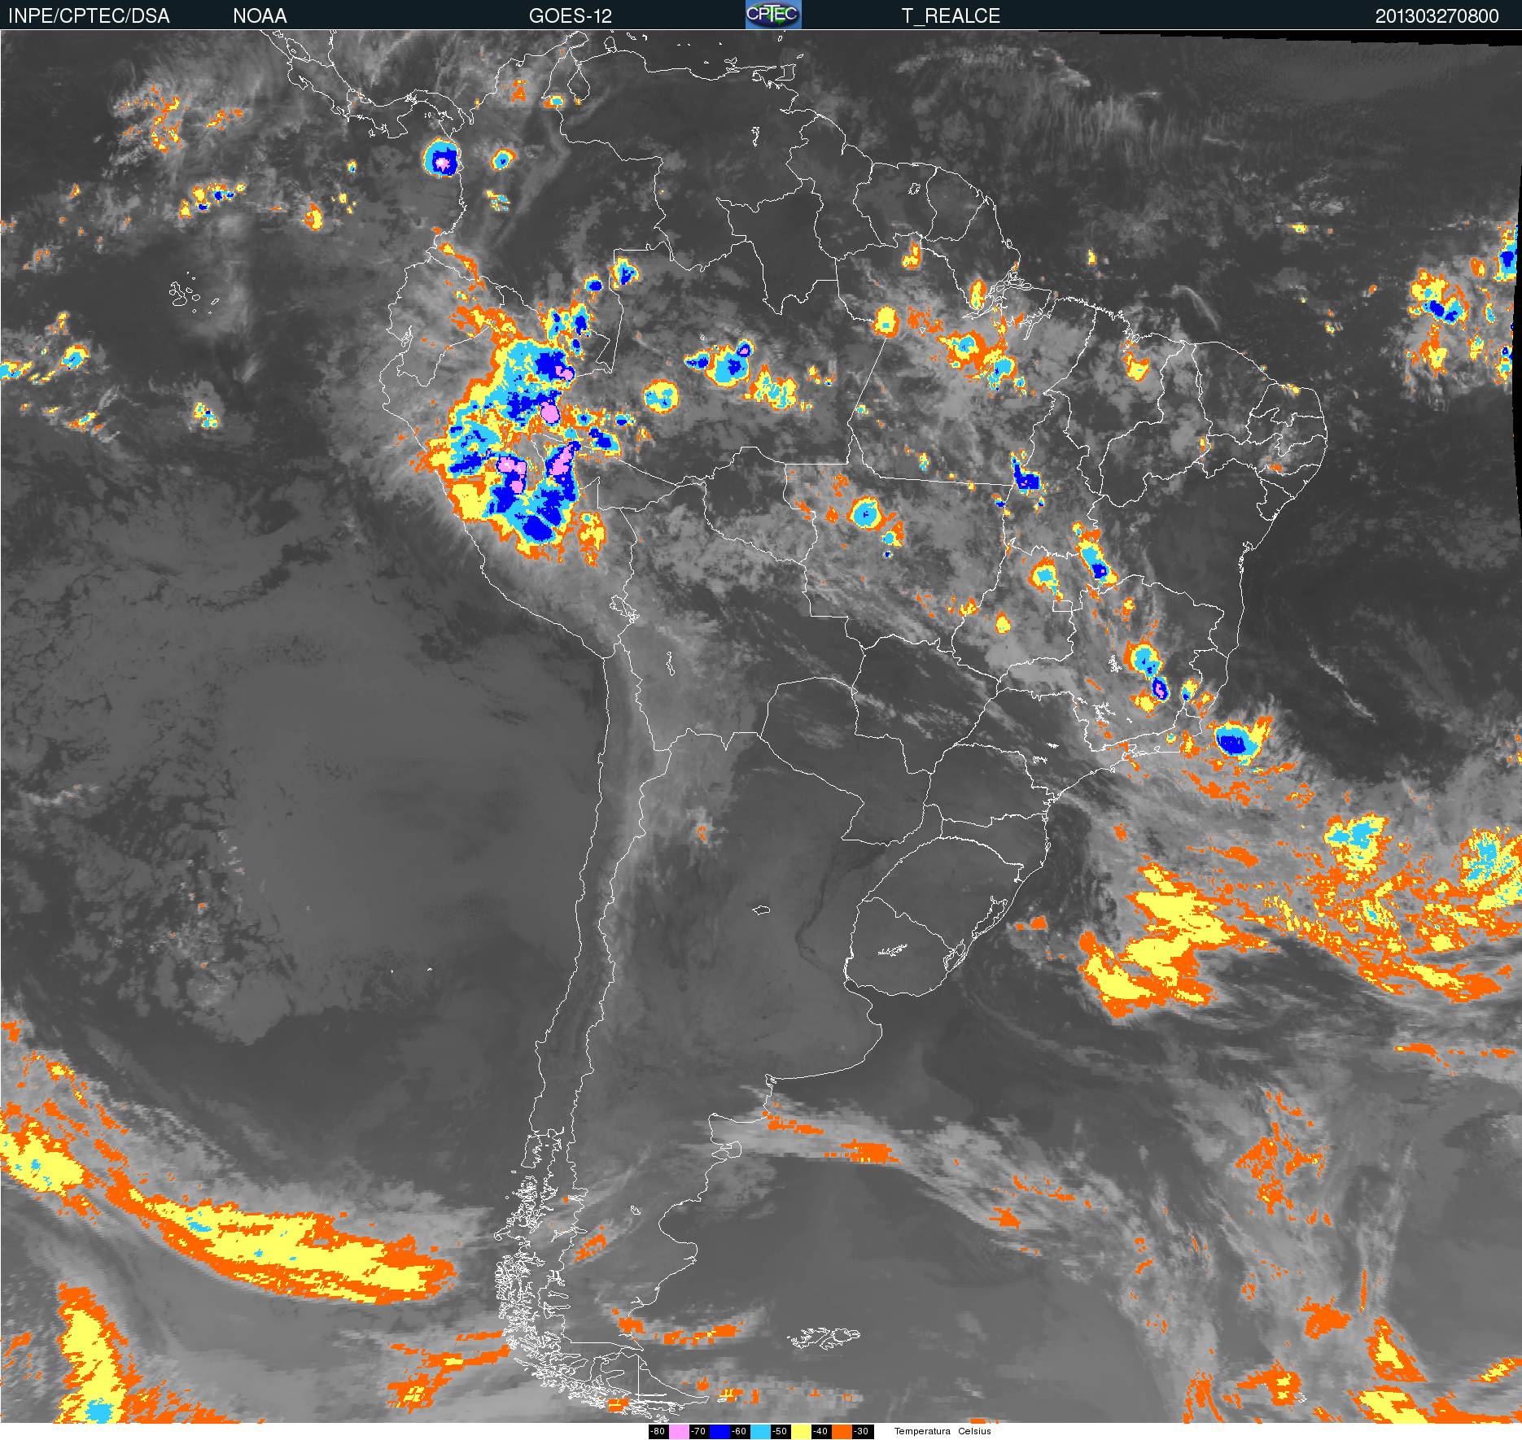Click the CPTEC logo in the header

[773, 15]
